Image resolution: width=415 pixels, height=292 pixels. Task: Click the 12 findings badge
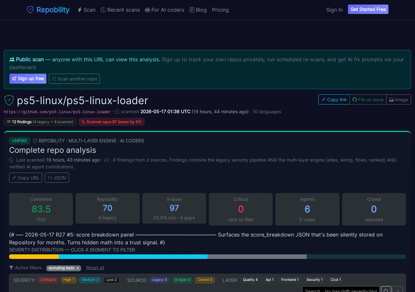(x=40, y=122)
